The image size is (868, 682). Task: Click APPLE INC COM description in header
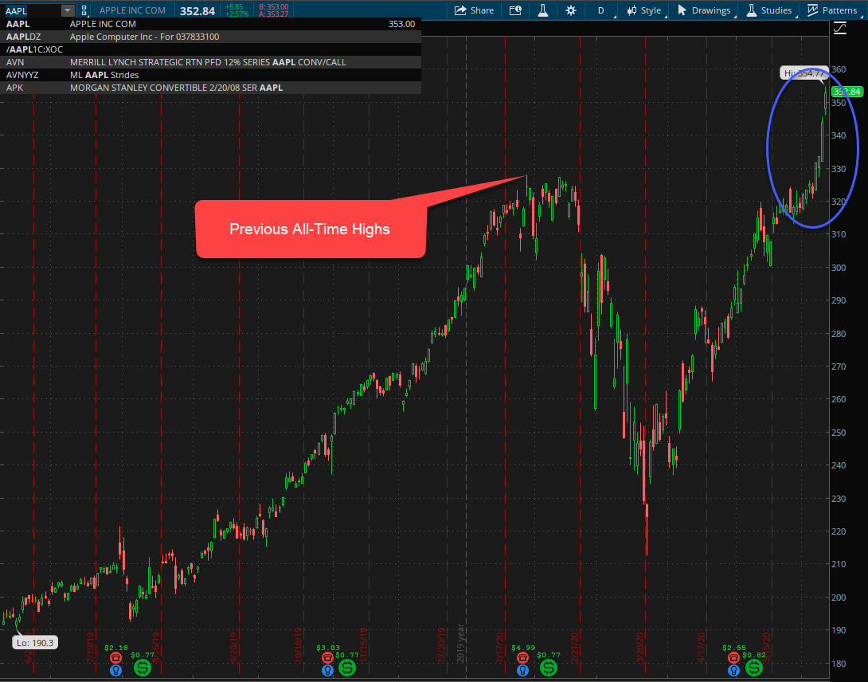132,10
